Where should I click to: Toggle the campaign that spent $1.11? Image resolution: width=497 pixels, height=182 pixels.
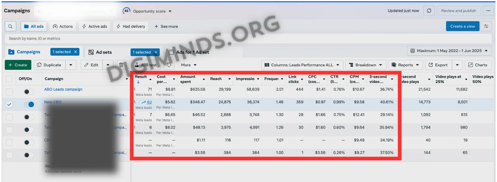(29, 142)
